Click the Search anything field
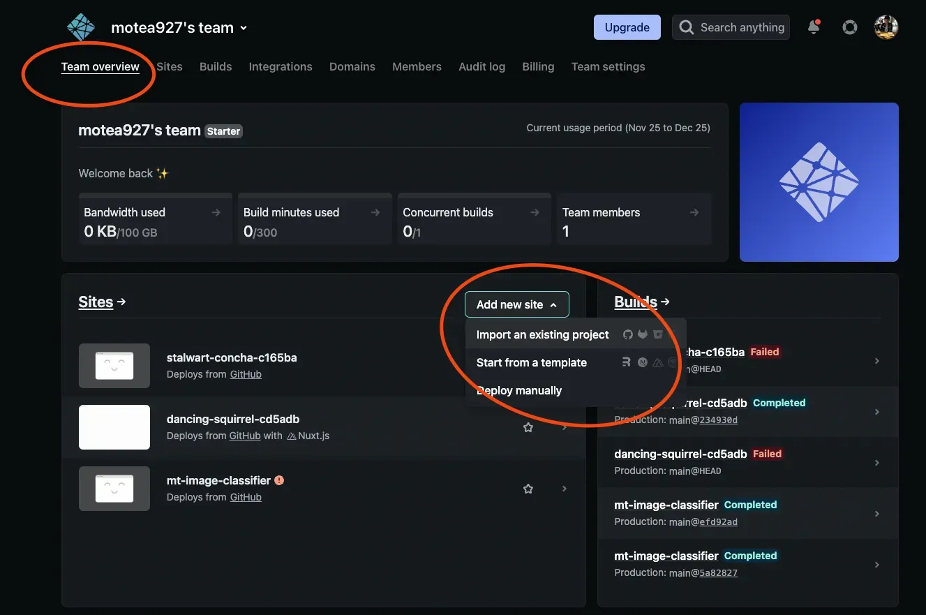 pos(742,27)
